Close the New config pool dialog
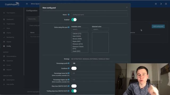The image size is (170, 95). 127,7
